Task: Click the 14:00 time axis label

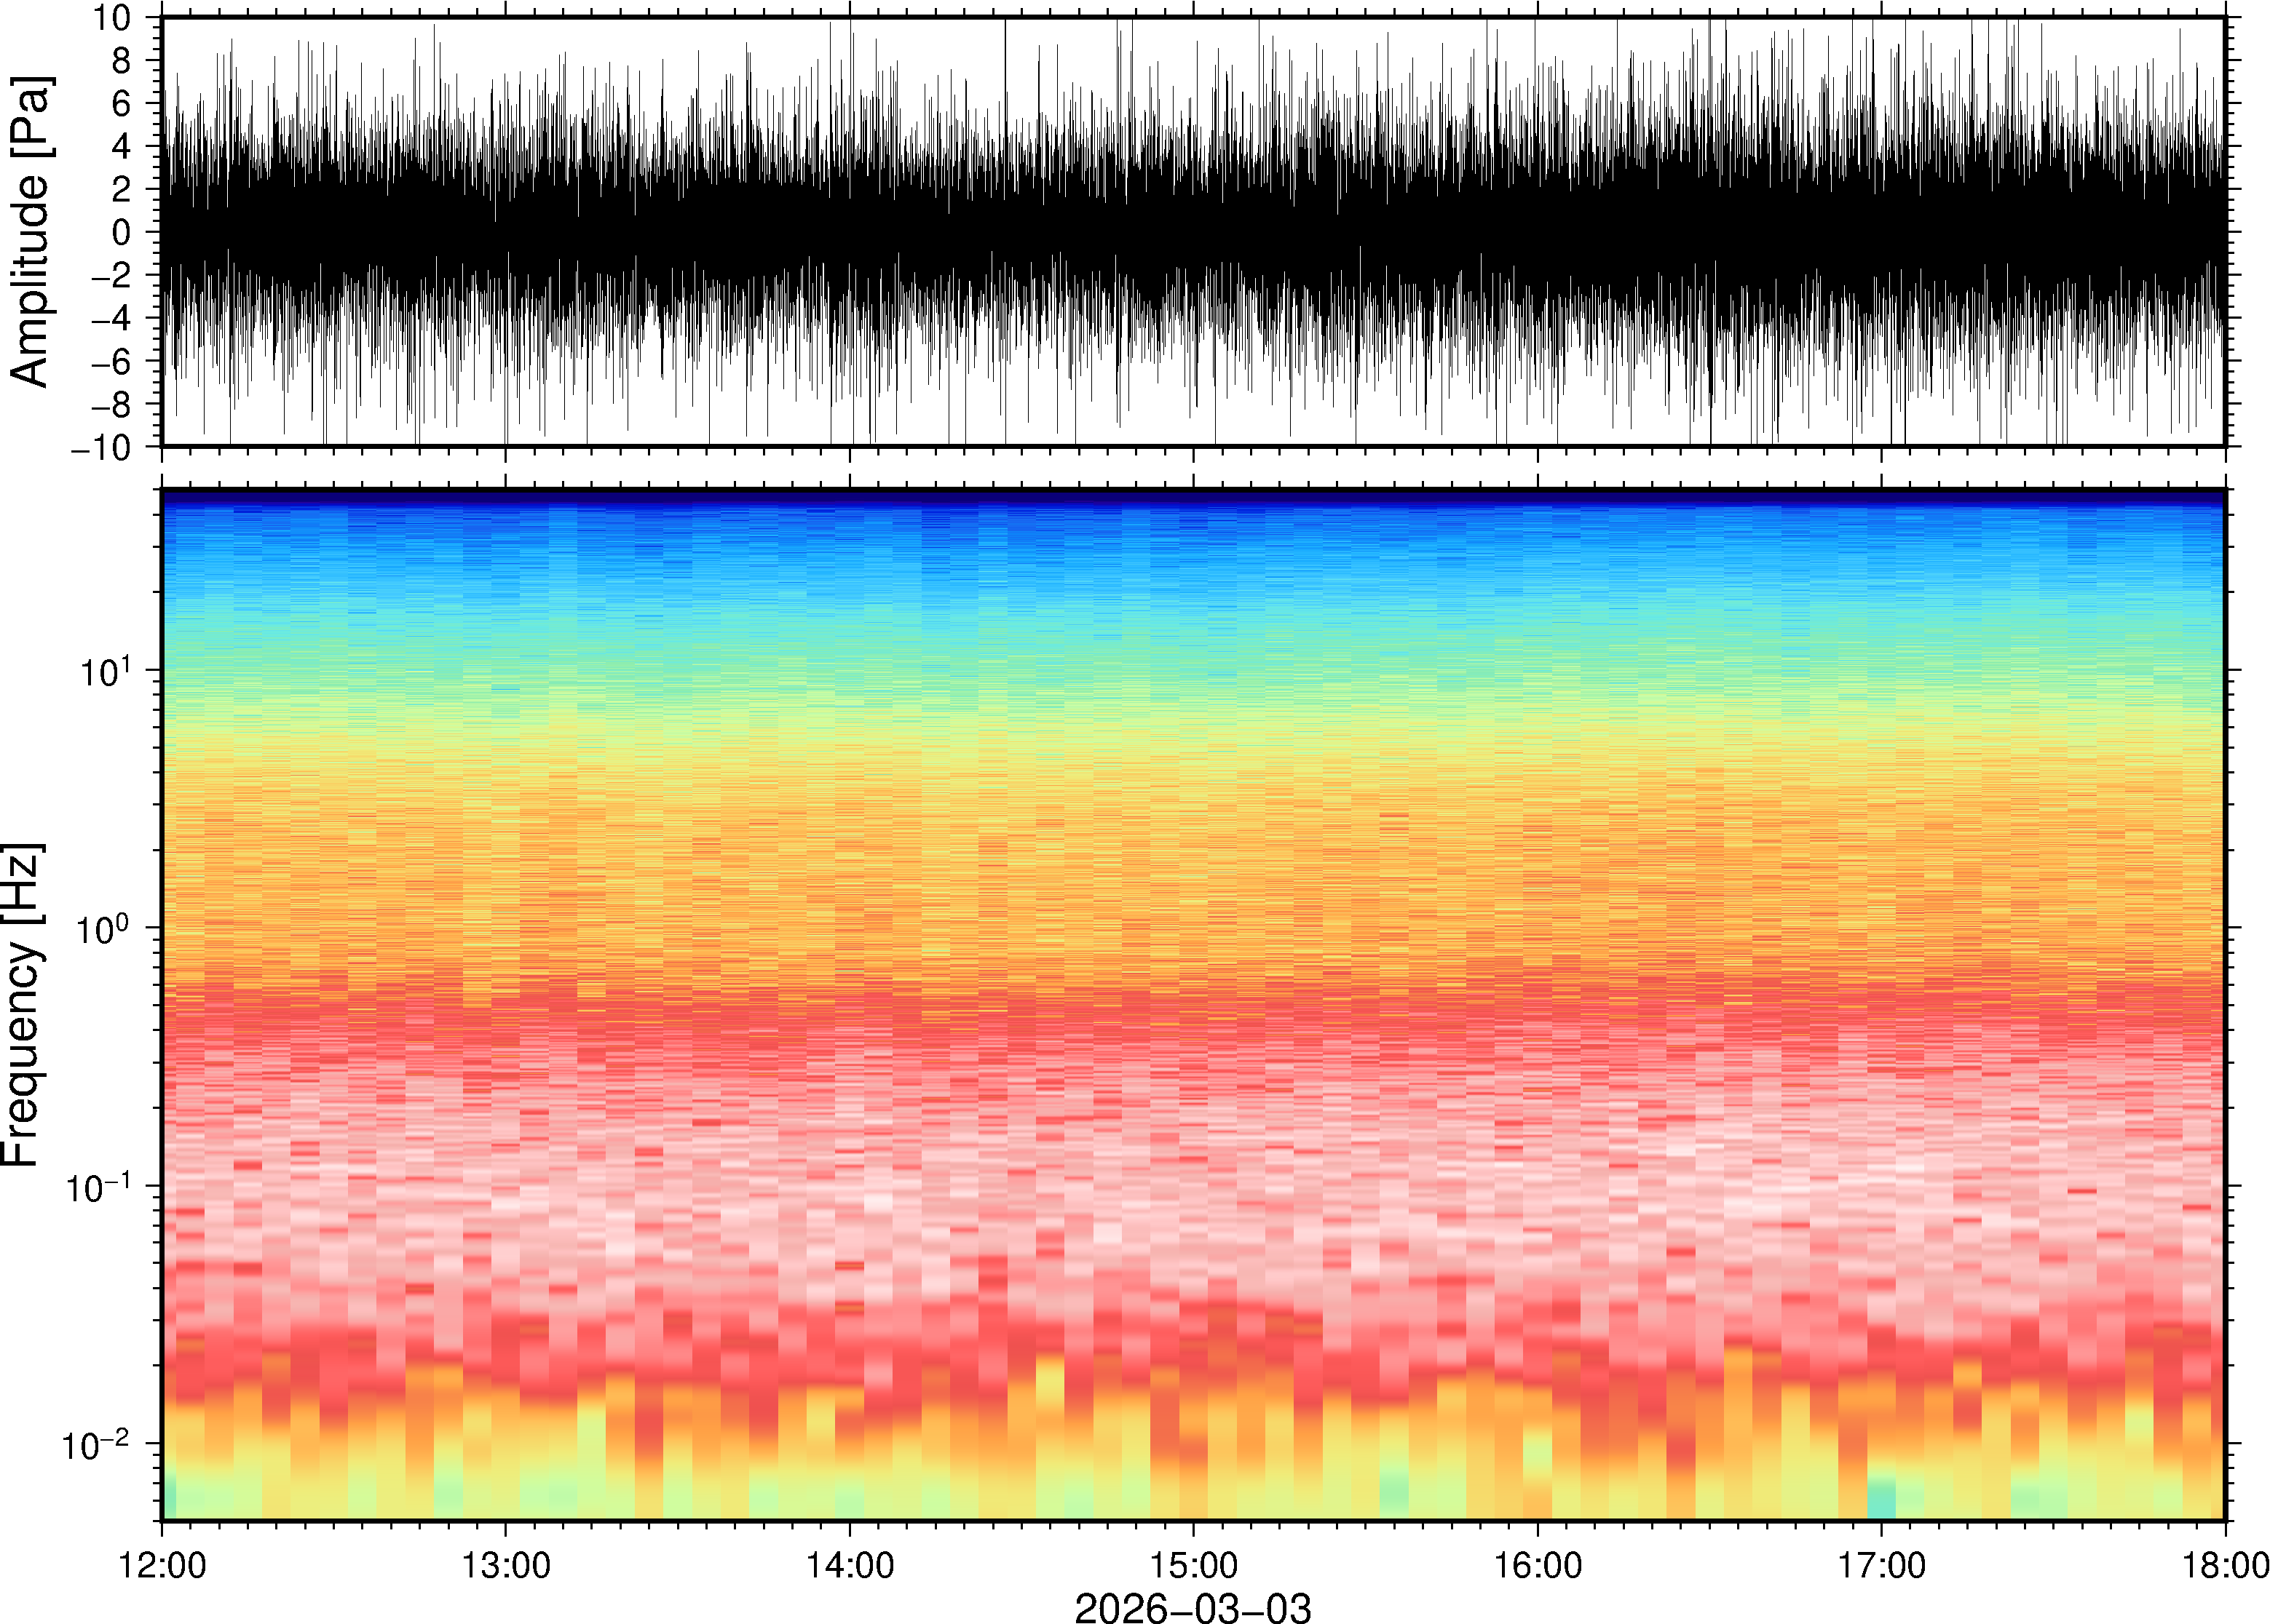Action: click(850, 1565)
